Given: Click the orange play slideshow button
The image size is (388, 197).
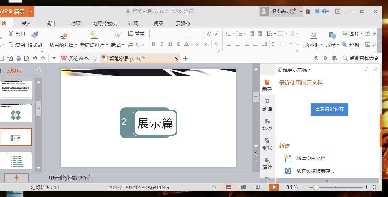Looking at the screenshot, I should click(x=274, y=187).
